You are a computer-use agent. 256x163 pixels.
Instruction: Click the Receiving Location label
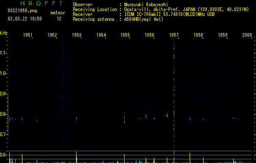pyautogui.click(x=95, y=9)
